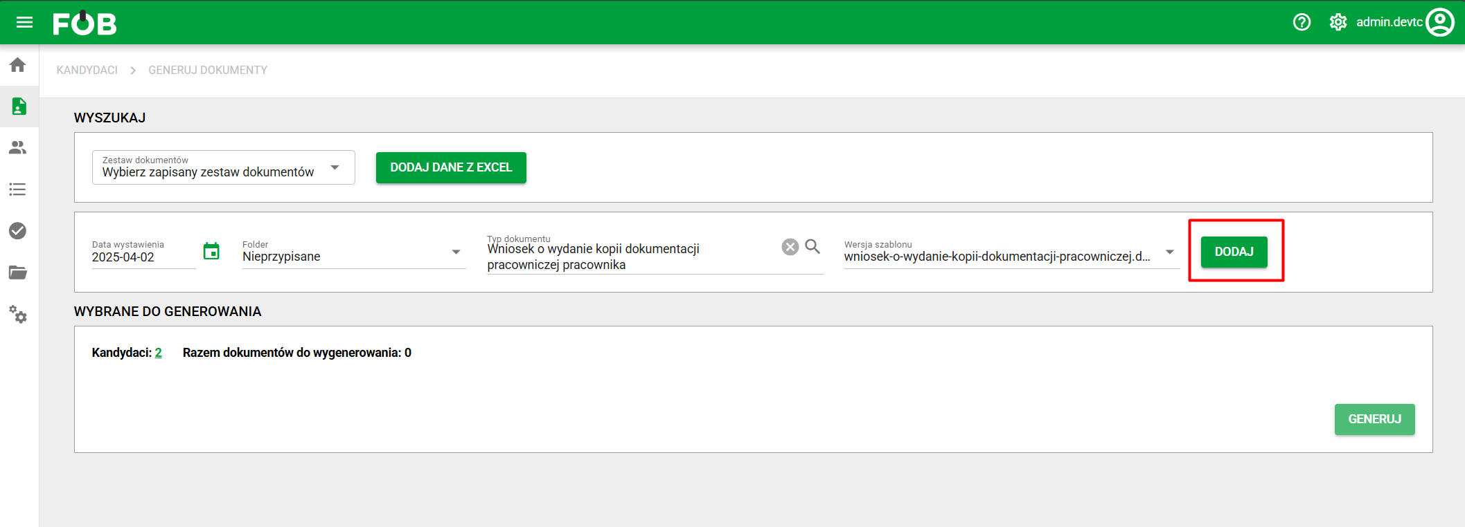1465x527 pixels.
Task: Open the help question mark icon
Action: [x=1302, y=22]
